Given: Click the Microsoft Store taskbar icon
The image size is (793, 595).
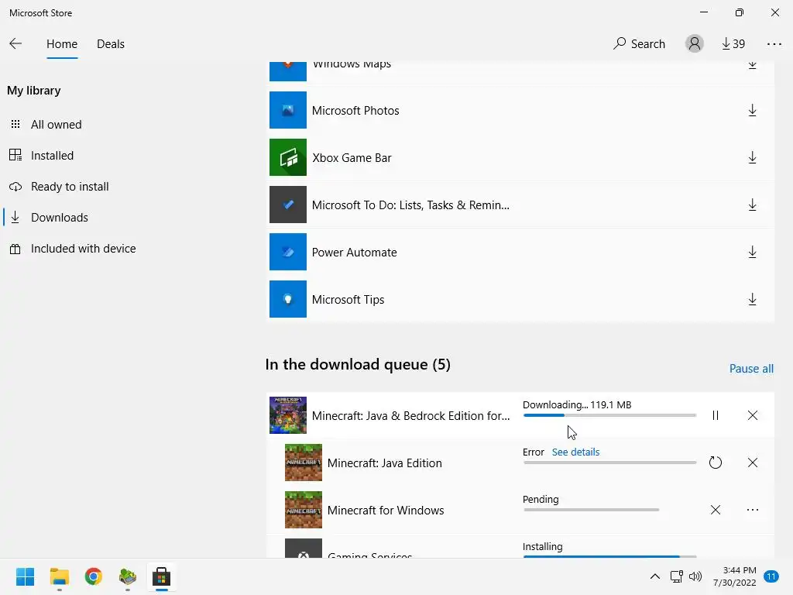Looking at the screenshot, I should [x=161, y=576].
